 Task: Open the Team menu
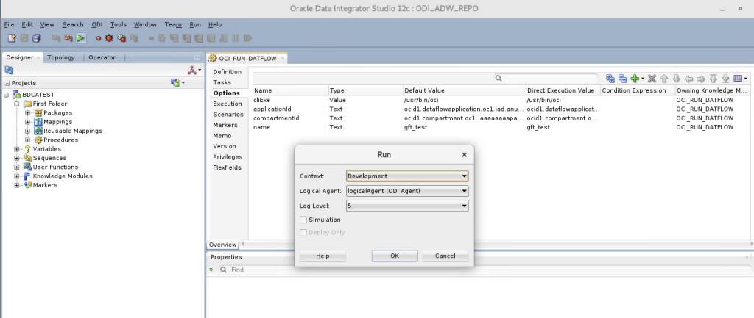pos(173,24)
